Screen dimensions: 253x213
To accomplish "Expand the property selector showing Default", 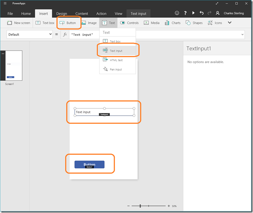I will [x=30, y=35].
